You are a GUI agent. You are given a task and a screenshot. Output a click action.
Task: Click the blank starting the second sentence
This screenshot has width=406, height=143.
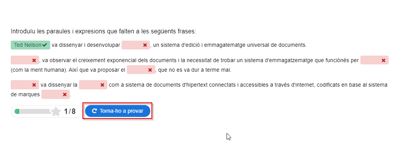(x=25, y=60)
